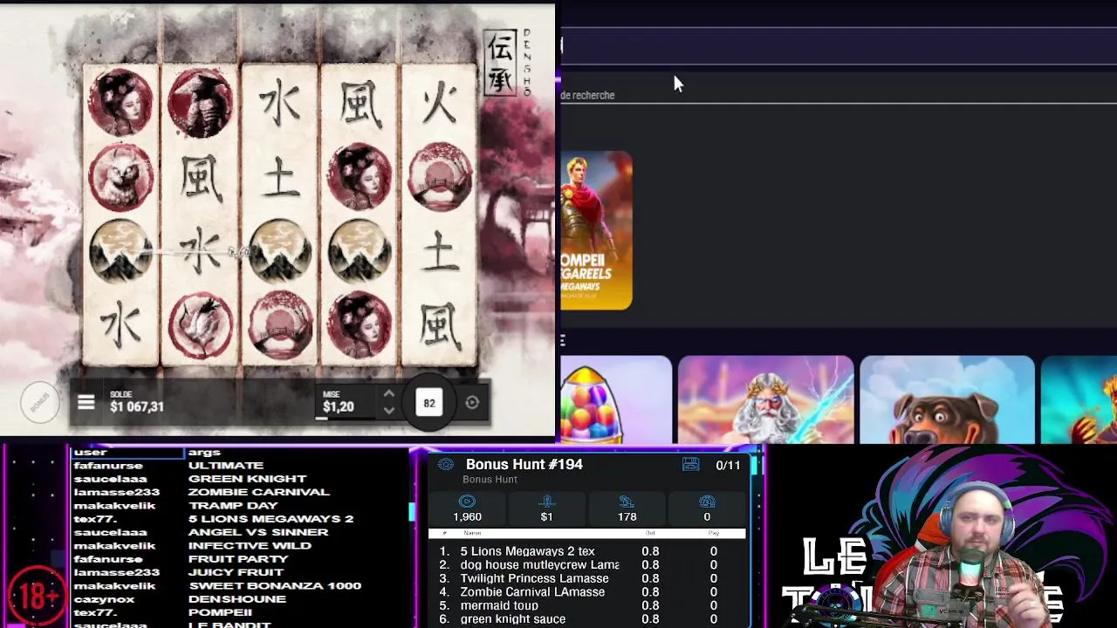
Task: Click the icon above 178 stat
Action: tap(627, 502)
